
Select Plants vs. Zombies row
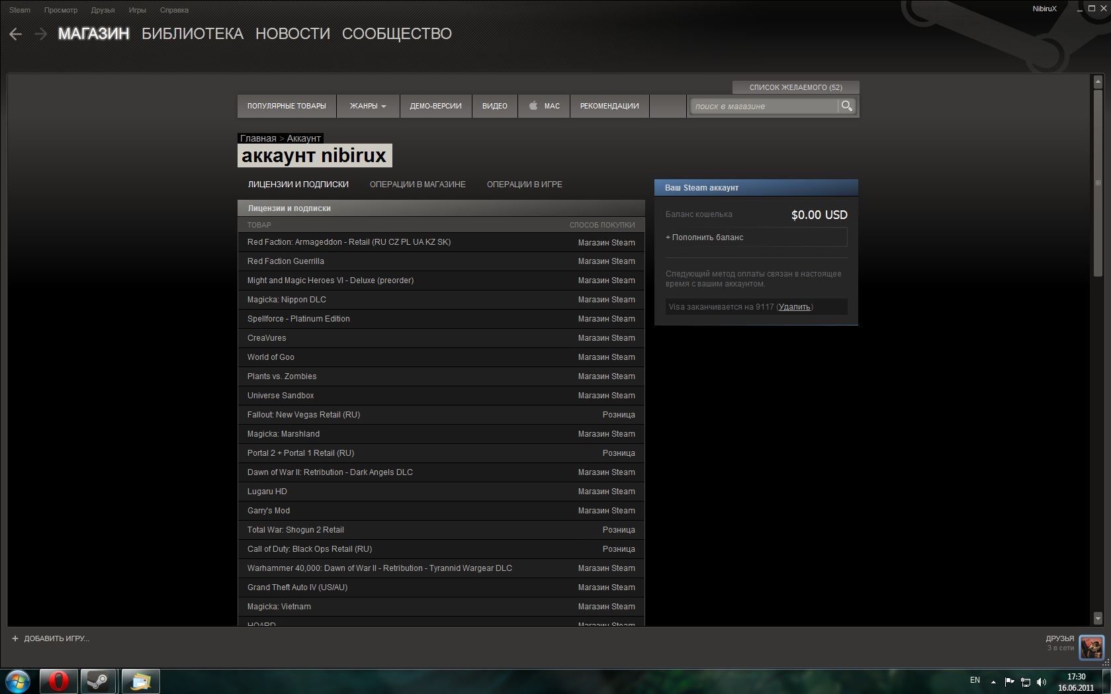pos(441,376)
